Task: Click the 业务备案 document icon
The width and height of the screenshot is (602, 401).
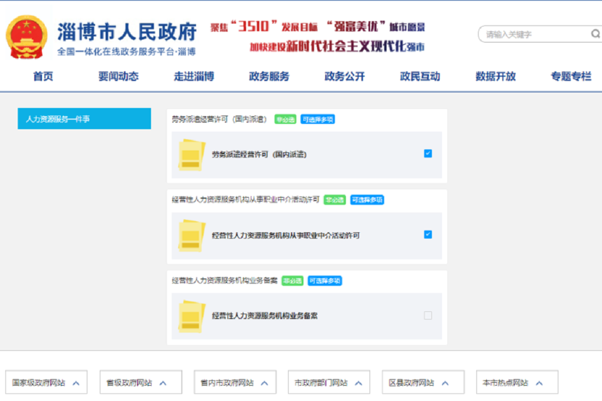Action: (192, 316)
